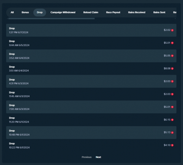The width and height of the screenshot is (183, 165).
Task: Select timestamp 3:51 AM 6/4/2024
Action: 19,71
